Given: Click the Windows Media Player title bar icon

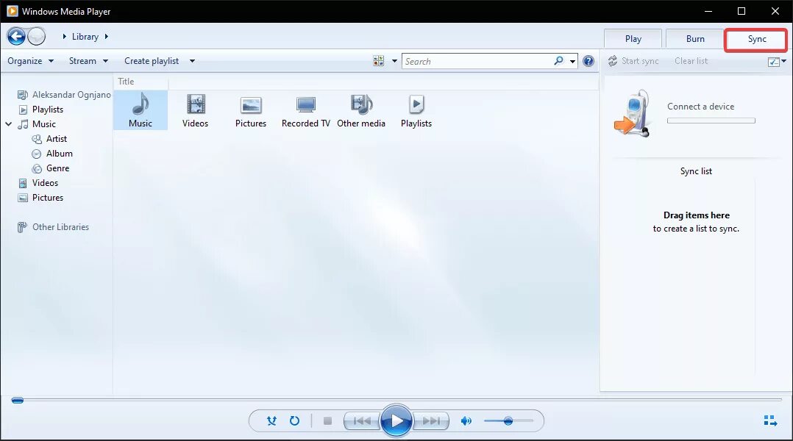Looking at the screenshot, I should point(12,11).
